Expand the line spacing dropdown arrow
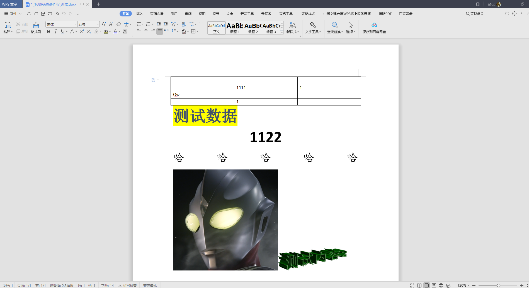Screen dimensions: 529x288 [178, 32]
